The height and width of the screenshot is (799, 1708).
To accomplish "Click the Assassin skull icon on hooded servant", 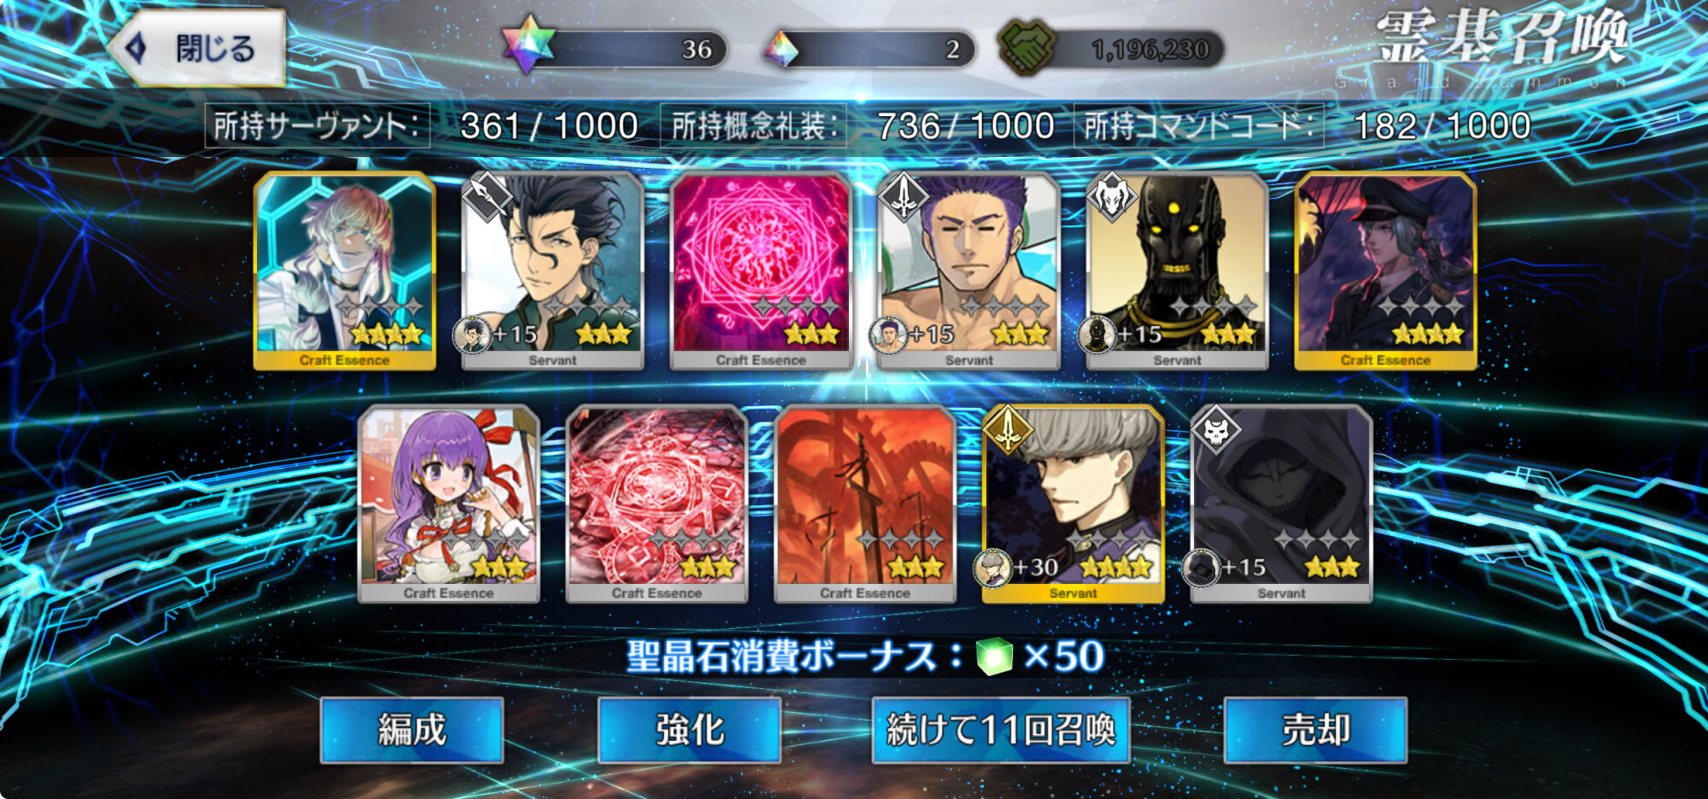I will 1215,429.
